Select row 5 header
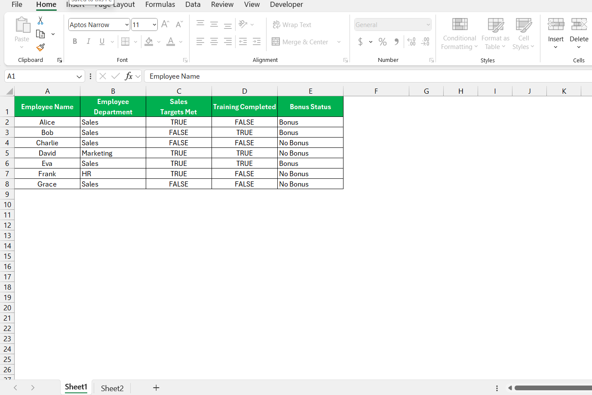Screen dimensions: 592x395 tap(7, 153)
